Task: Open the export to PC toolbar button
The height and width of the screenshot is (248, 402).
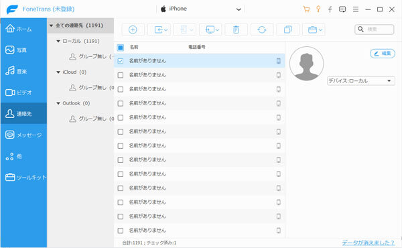Action: point(210,29)
